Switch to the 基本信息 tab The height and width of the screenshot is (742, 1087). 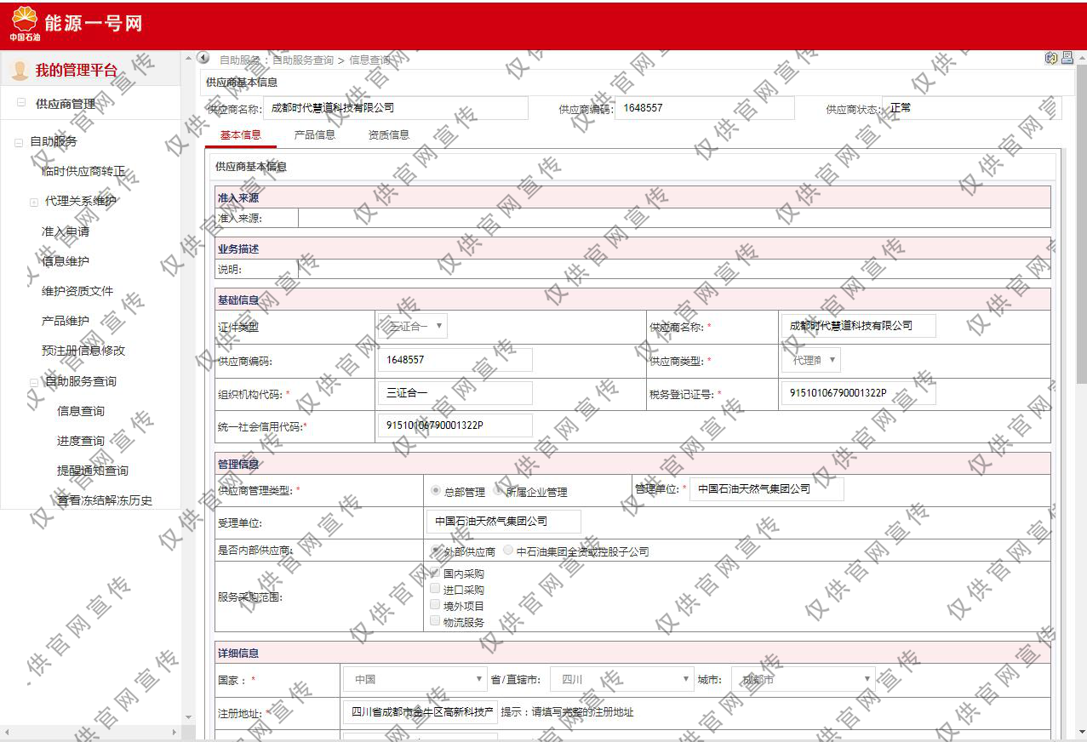click(241, 134)
